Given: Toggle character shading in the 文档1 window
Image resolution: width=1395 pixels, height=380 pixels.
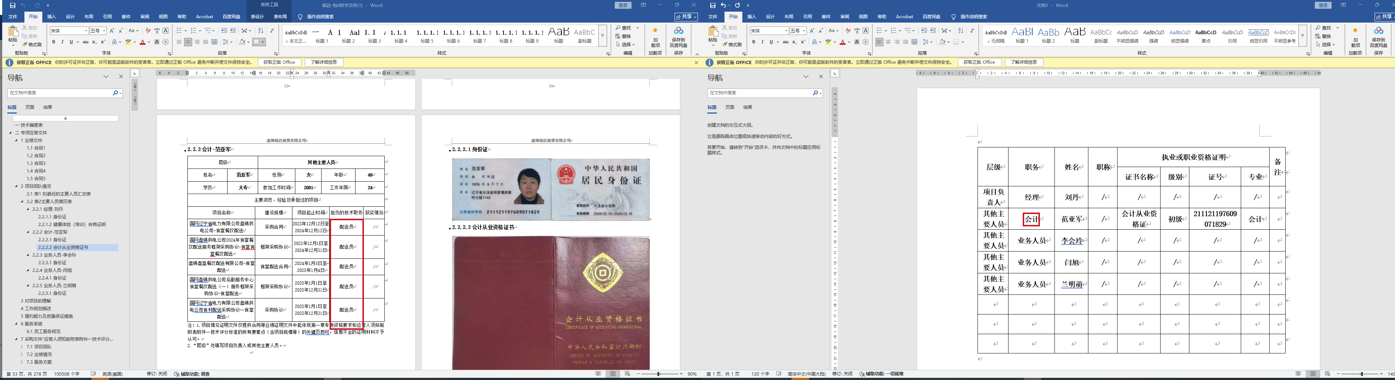Looking at the screenshot, I should [x=857, y=42].
